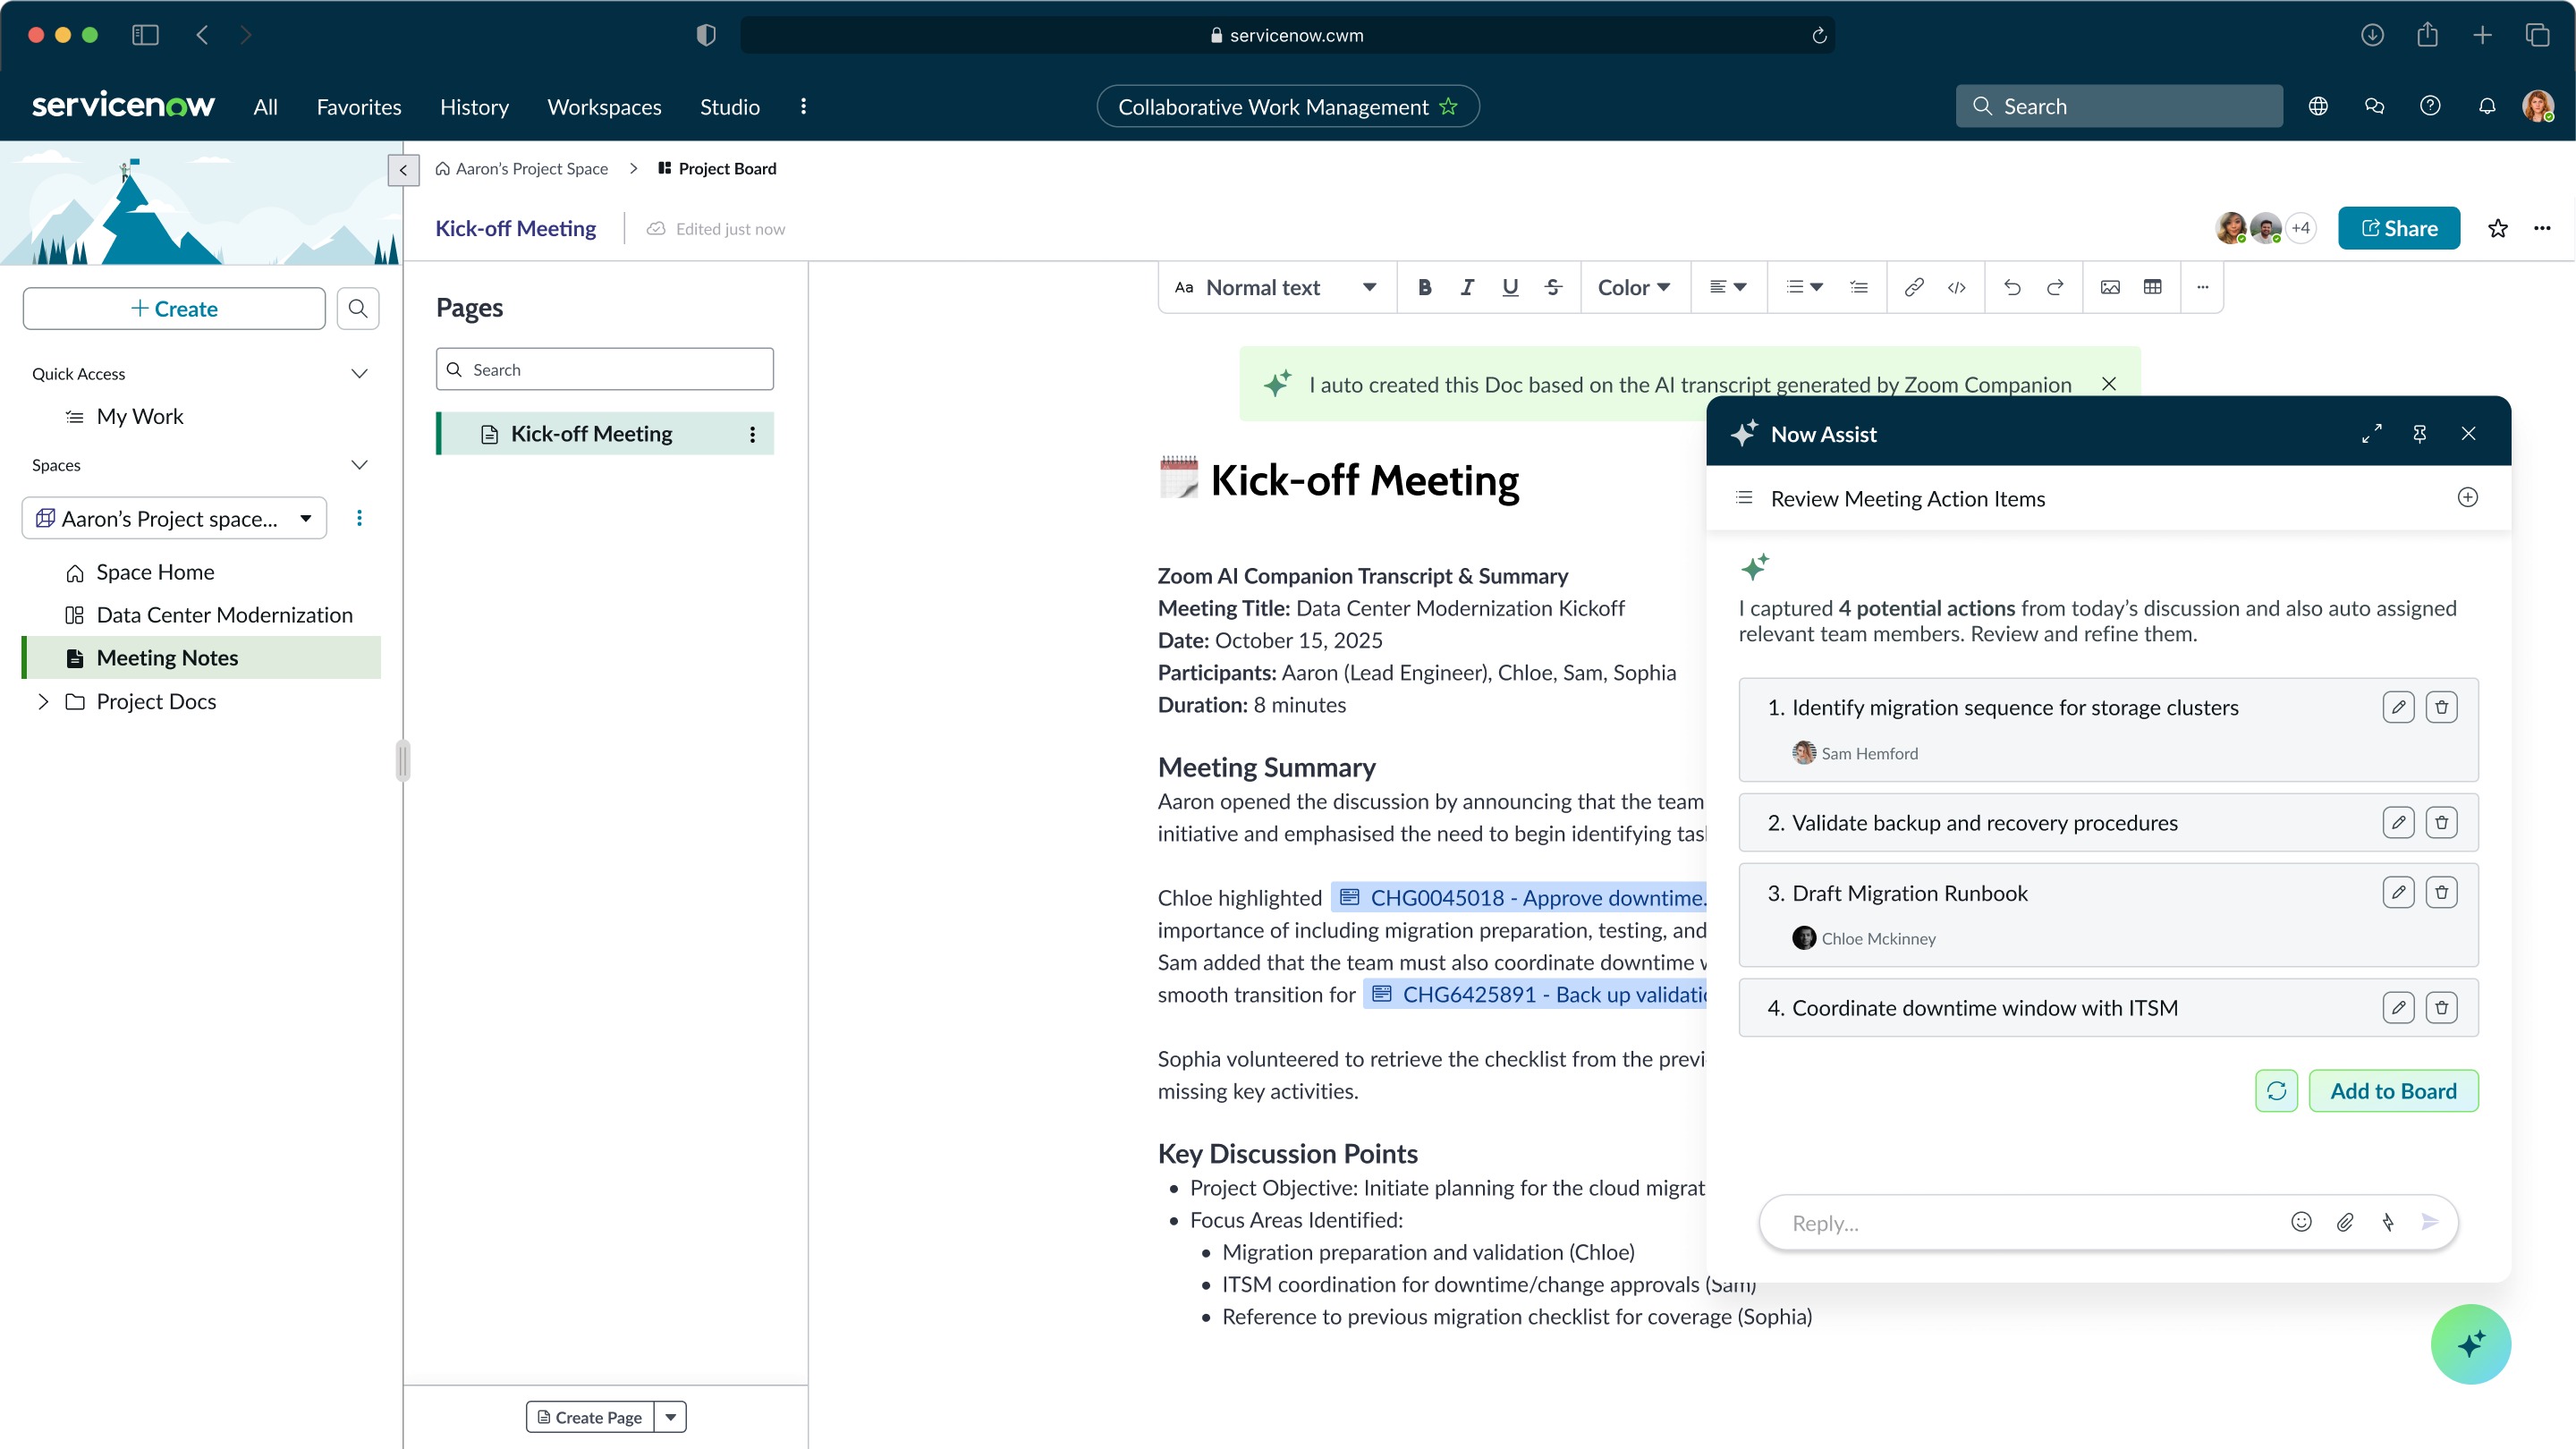
Task: Open the Create Page dropdown arrow
Action: click(x=671, y=1417)
